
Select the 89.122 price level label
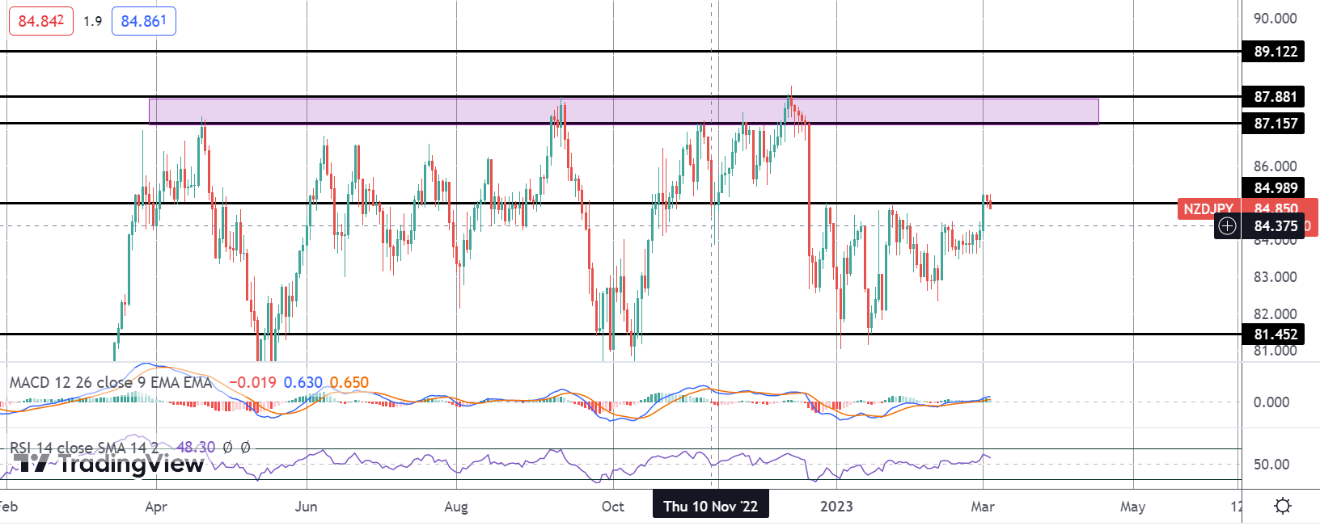pyautogui.click(x=1275, y=52)
